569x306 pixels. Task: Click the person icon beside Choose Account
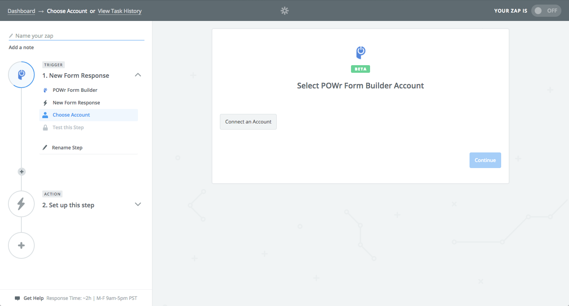[x=45, y=115]
